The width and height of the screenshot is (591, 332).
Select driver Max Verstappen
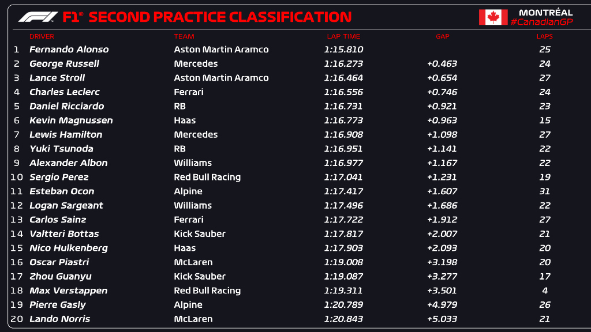[x=68, y=290]
